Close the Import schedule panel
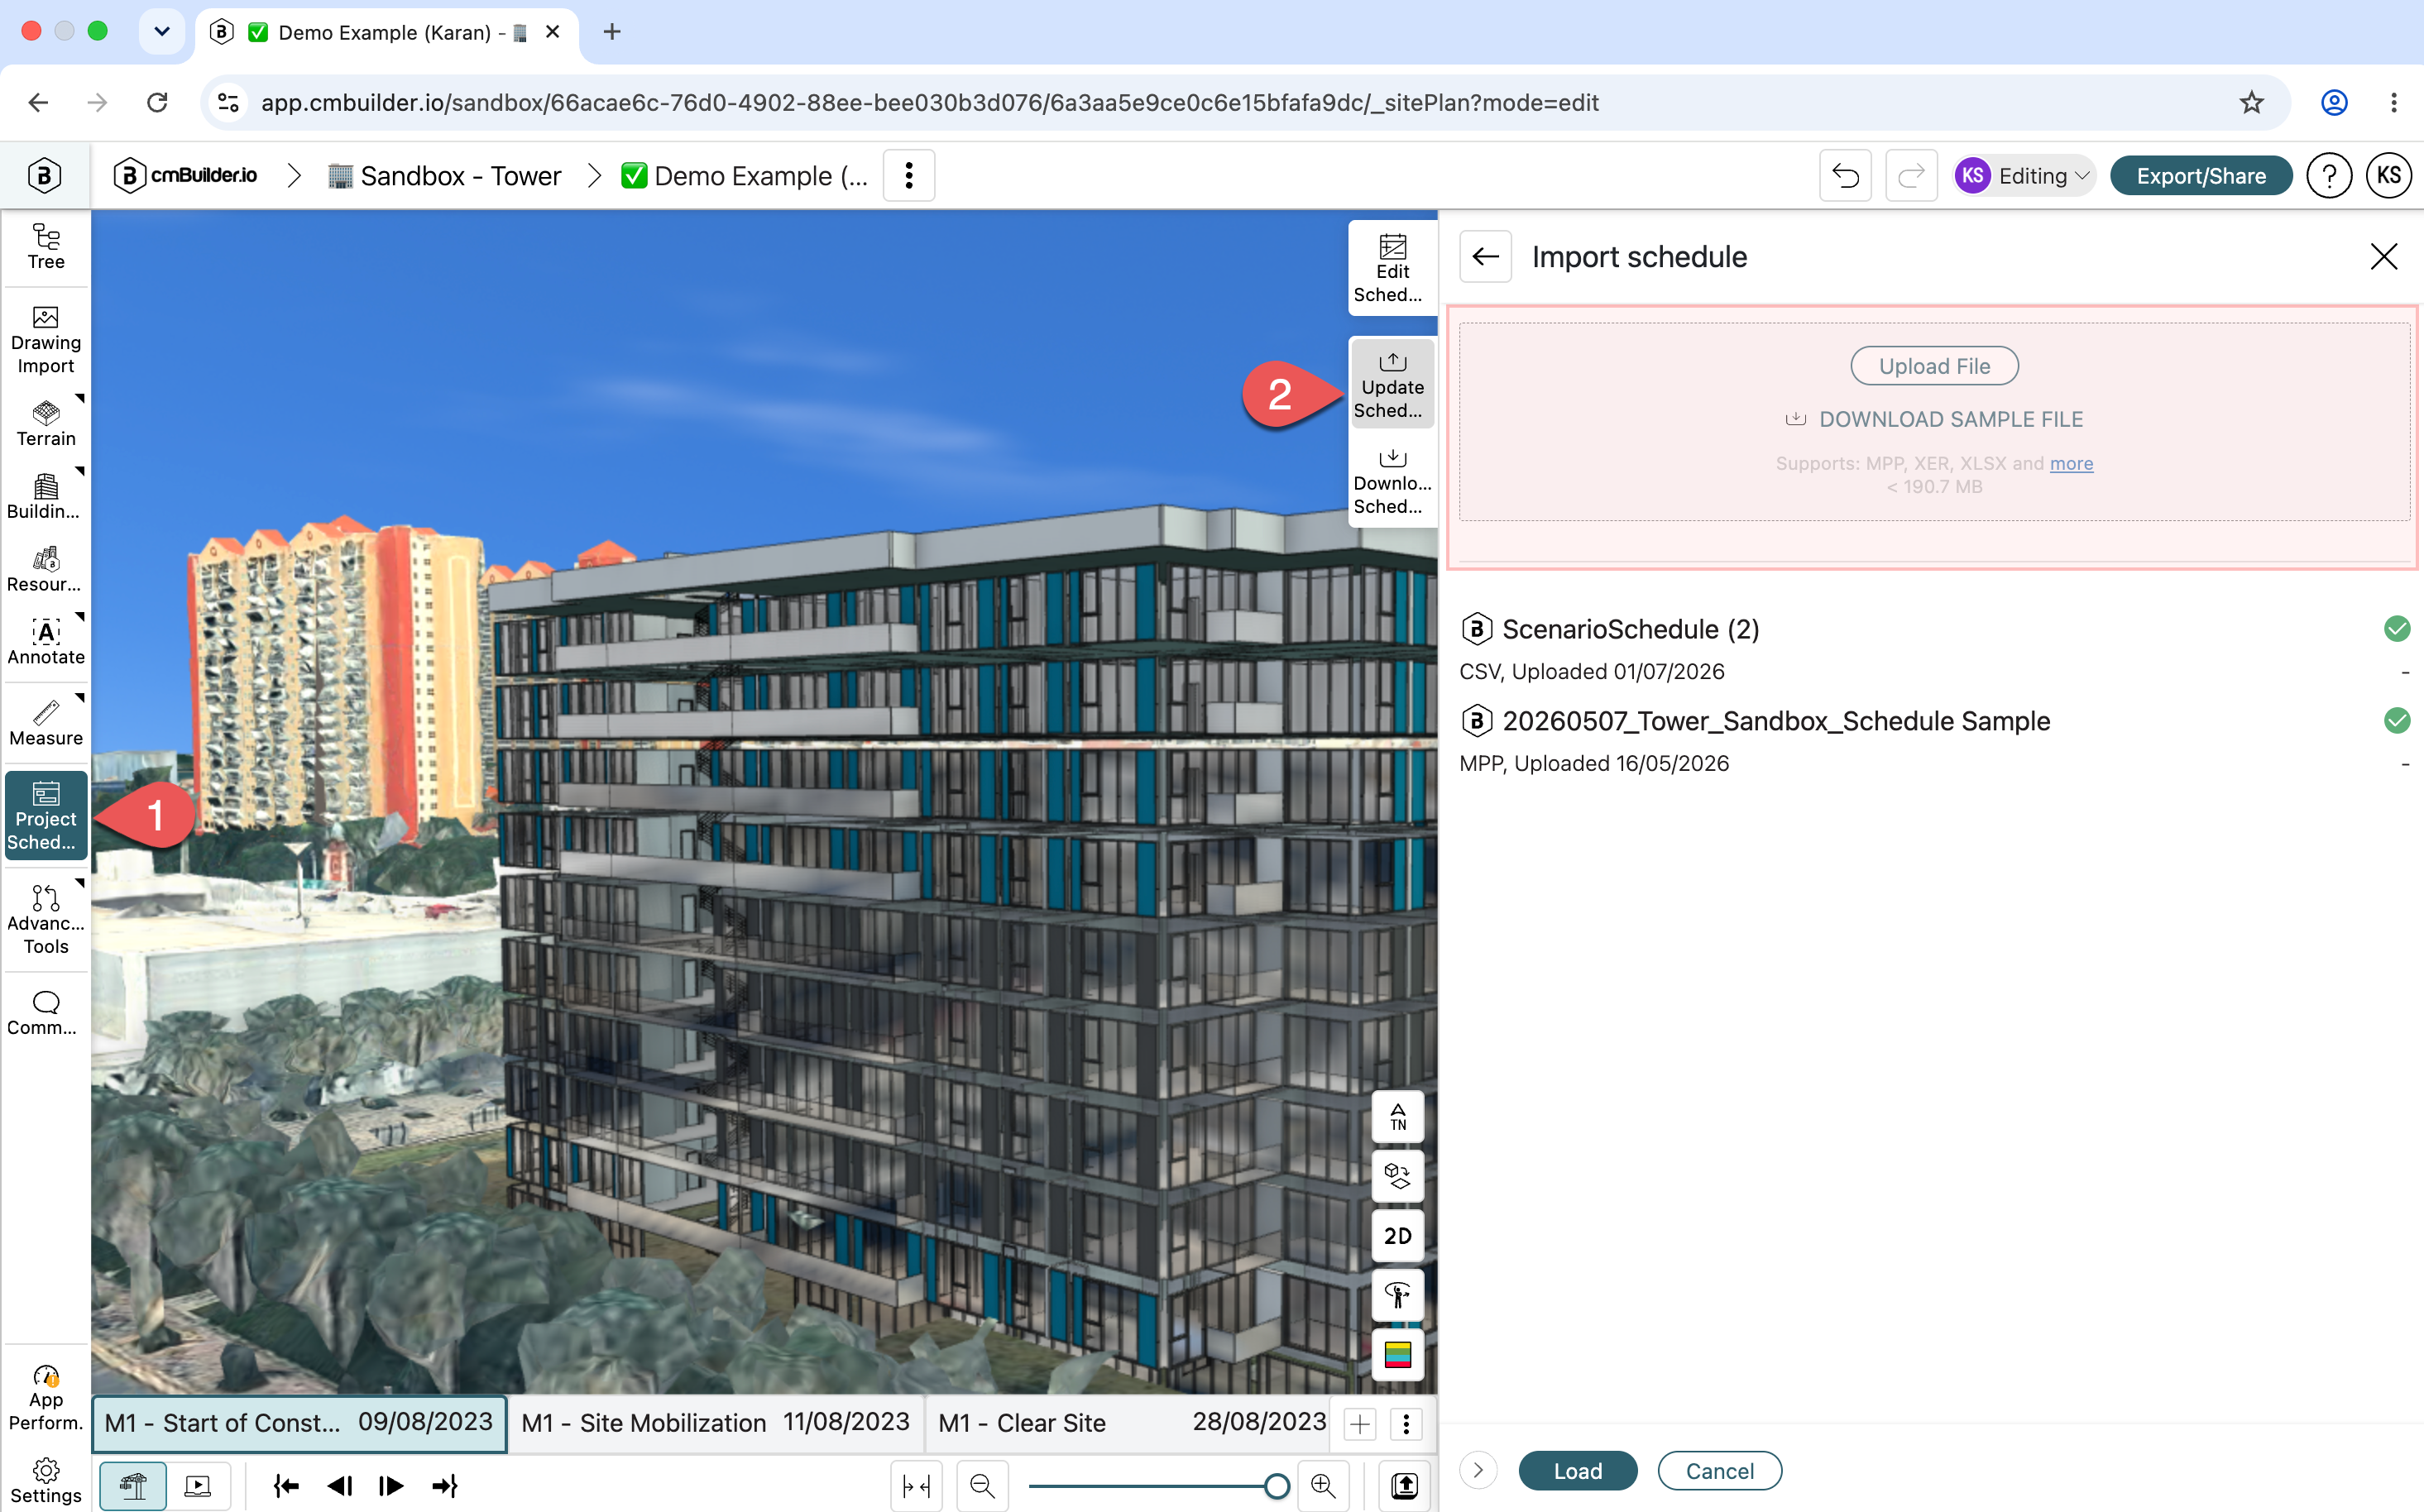 2384,257
